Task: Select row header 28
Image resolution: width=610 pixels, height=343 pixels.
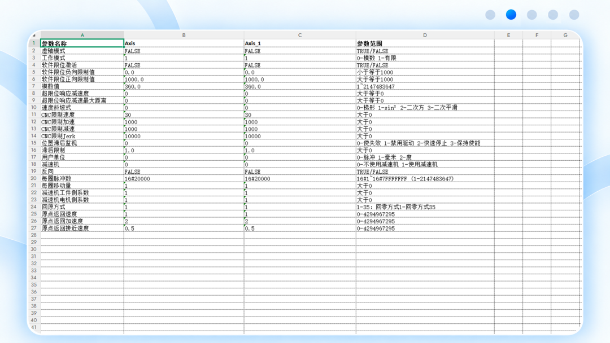Action: tap(34, 235)
